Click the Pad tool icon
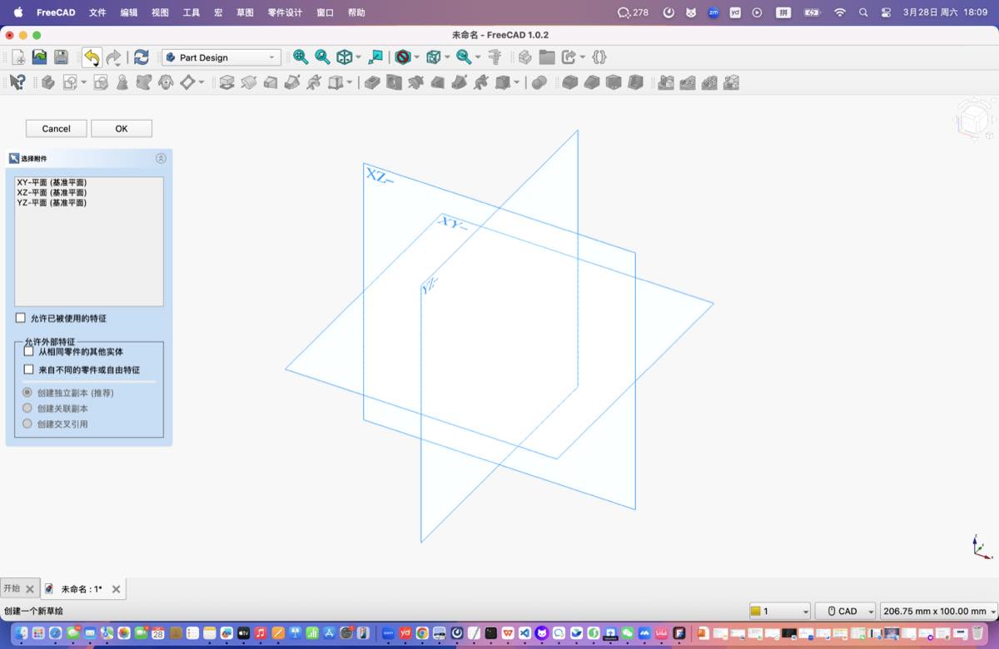The width and height of the screenshot is (999, 649). (226, 82)
